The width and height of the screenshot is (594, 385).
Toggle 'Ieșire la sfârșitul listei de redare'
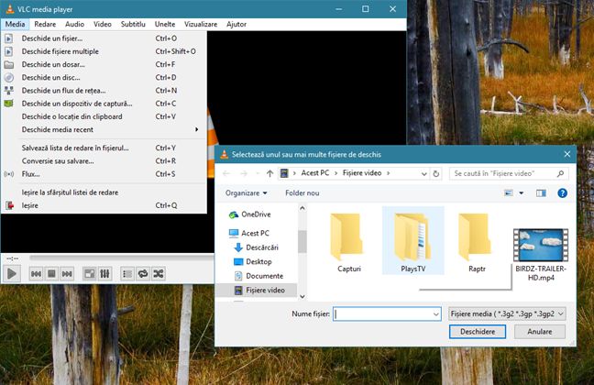[104, 192]
